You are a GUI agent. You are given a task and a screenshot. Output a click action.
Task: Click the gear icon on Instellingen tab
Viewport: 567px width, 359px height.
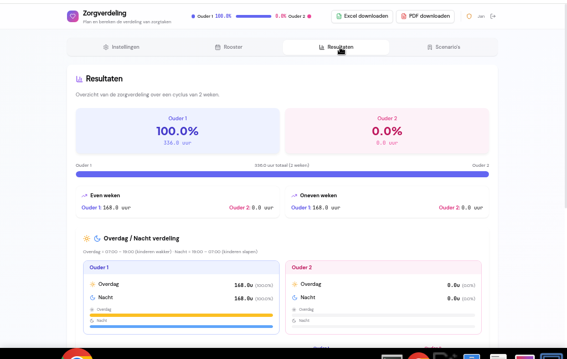click(106, 47)
